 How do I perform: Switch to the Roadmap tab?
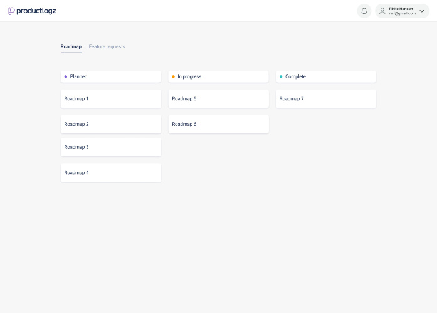(71, 46)
